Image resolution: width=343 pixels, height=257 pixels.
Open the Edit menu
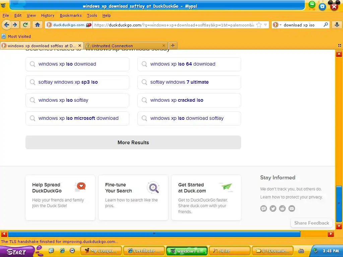click(18, 15)
